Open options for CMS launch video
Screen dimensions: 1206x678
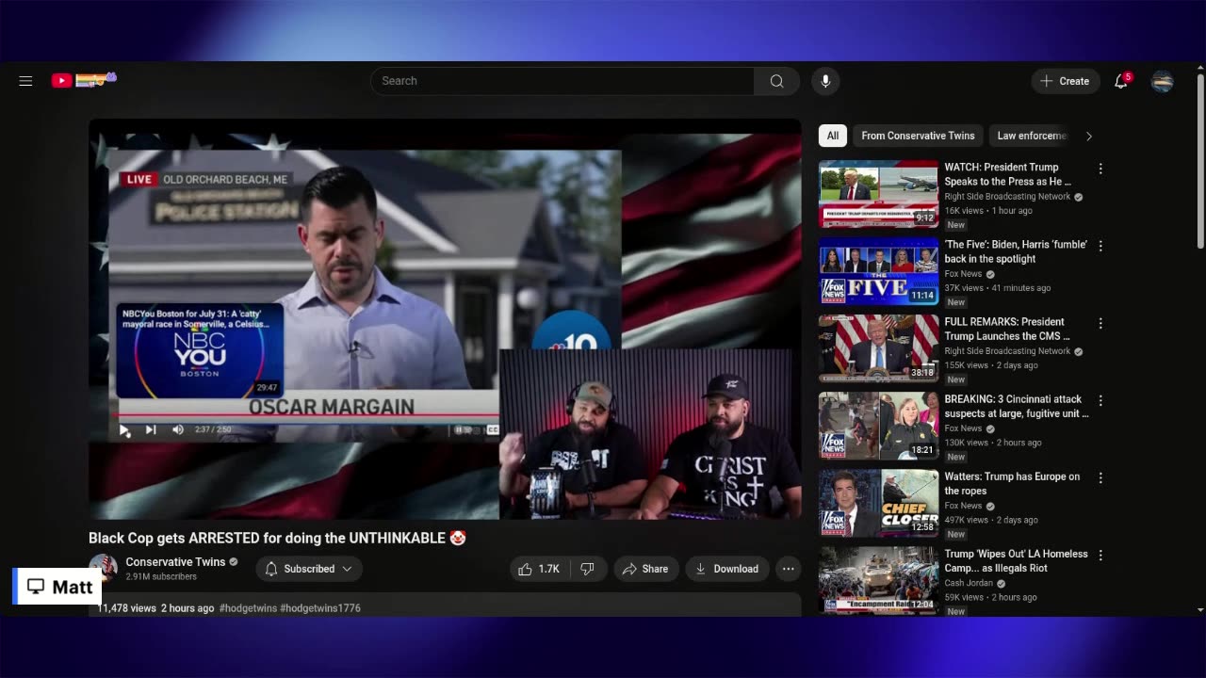point(1100,323)
